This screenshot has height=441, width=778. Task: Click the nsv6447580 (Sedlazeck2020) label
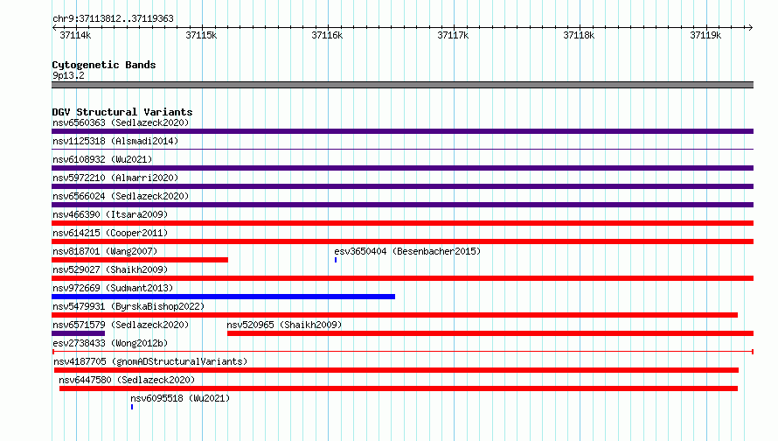tap(127, 380)
